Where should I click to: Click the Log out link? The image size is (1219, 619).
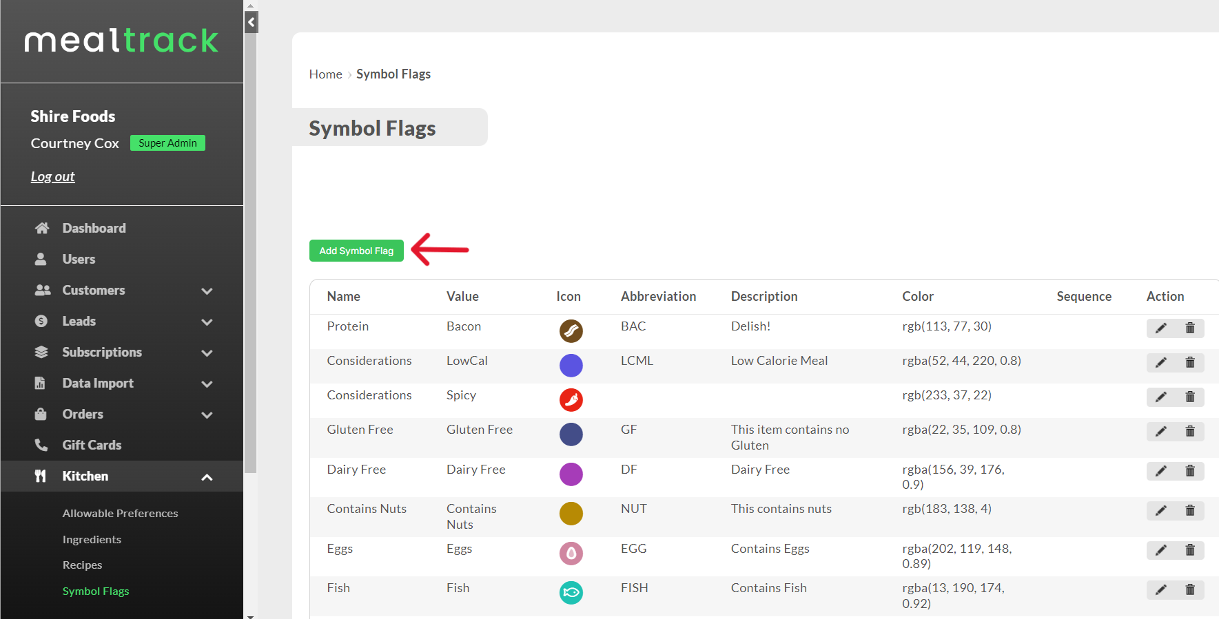[52, 176]
